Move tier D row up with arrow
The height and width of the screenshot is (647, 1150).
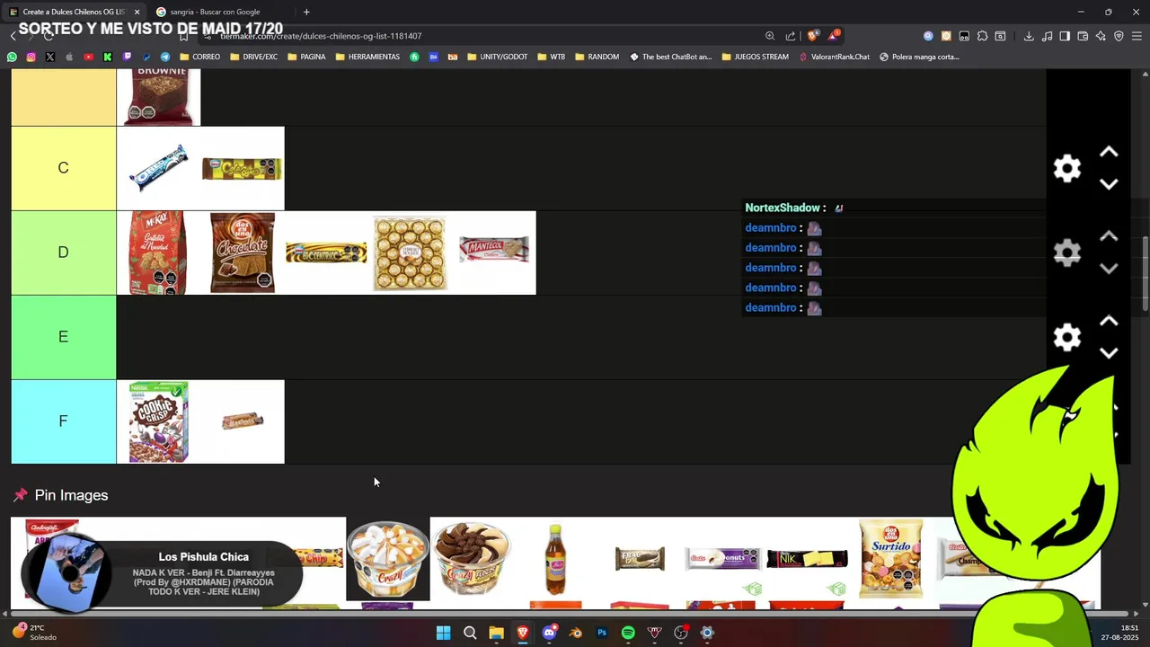pyautogui.click(x=1109, y=237)
